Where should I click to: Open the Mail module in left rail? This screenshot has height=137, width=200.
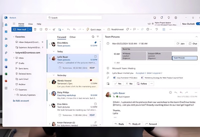pyautogui.click(x=6, y=25)
